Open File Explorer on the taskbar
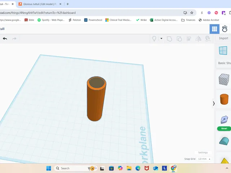 129,168
